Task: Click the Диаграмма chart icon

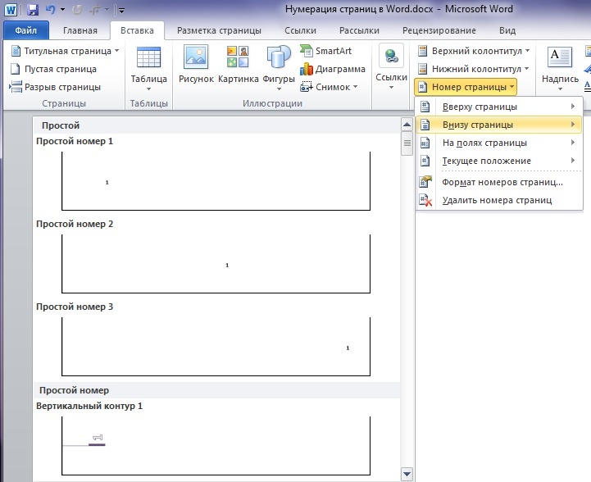Action: (306, 69)
